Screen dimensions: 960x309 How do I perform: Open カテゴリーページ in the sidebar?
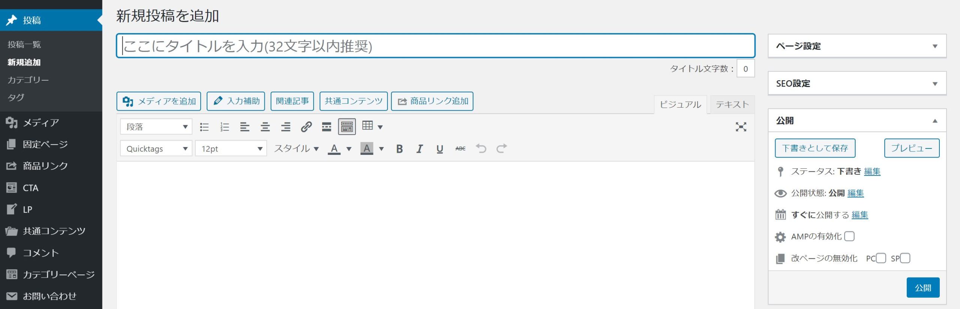click(x=51, y=274)
